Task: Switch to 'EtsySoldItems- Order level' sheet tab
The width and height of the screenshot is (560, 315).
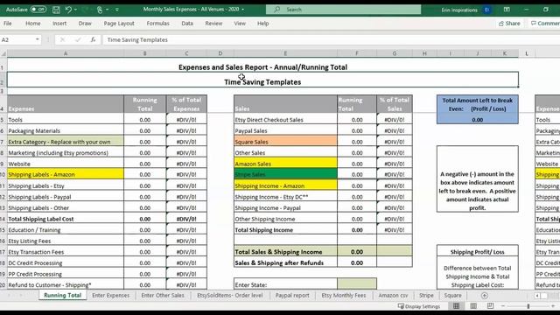Action: (229, 296)
